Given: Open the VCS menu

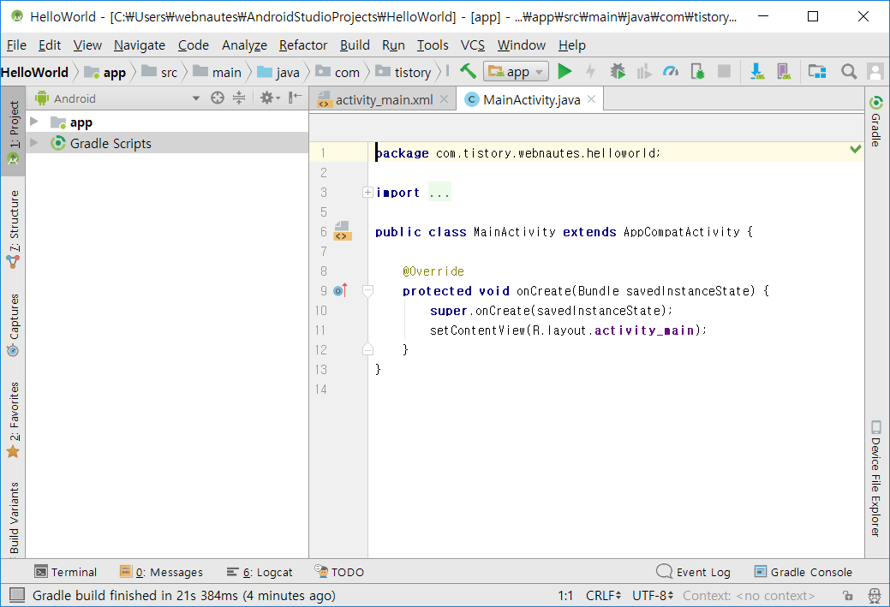Looking at the screenshot, I should pyautogui.click(x=472, y=45).
